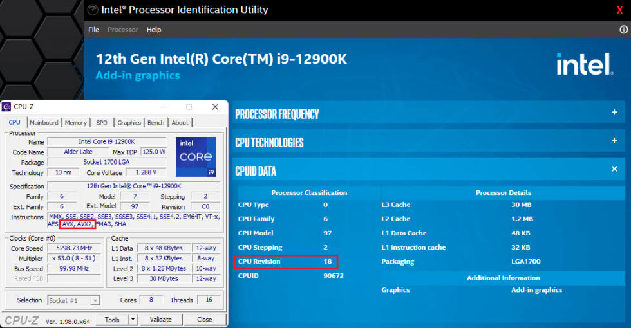This screenshot has height=328, width=631.
Task: Collapse the CPUID Data section
Action: 614,169
